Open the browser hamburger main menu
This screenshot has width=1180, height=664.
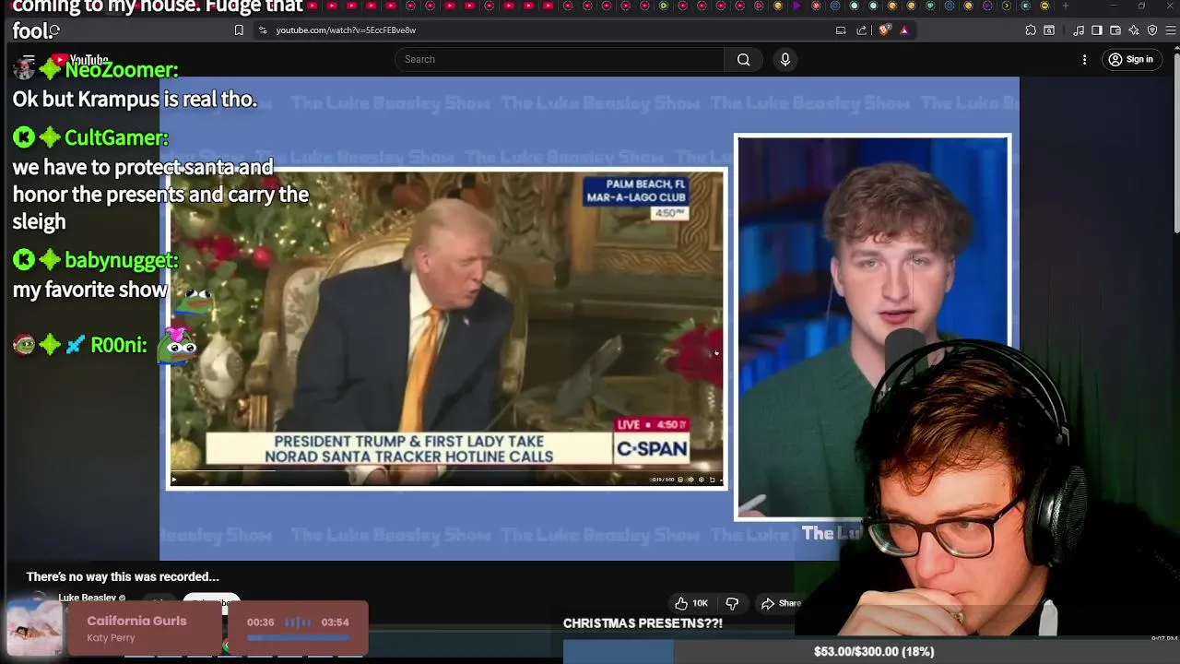click(1172, 30)
